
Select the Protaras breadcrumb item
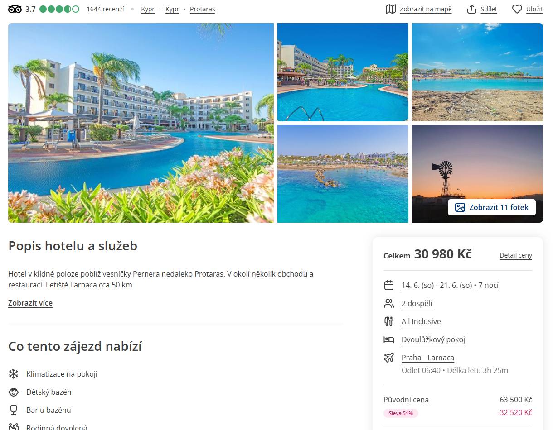(x=202, y=9)
